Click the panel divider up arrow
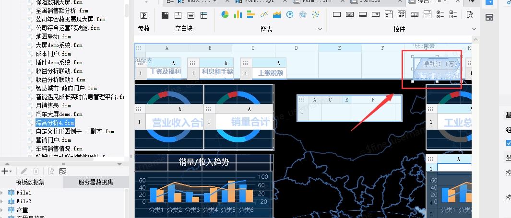This screenshot has height=218, width=511. click(x=7, y=164)
